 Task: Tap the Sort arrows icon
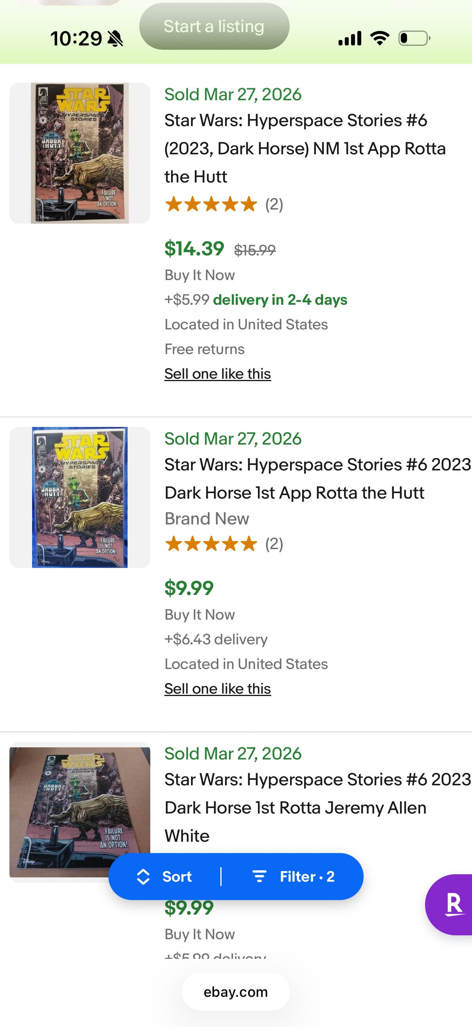(143, 877)
